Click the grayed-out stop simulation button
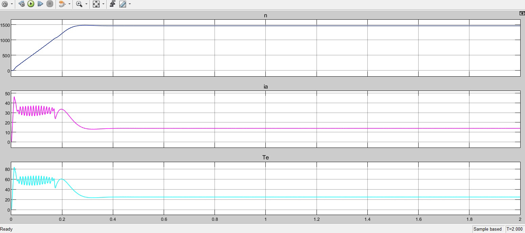The image size is (525, 233). click(x=50, y=4)
